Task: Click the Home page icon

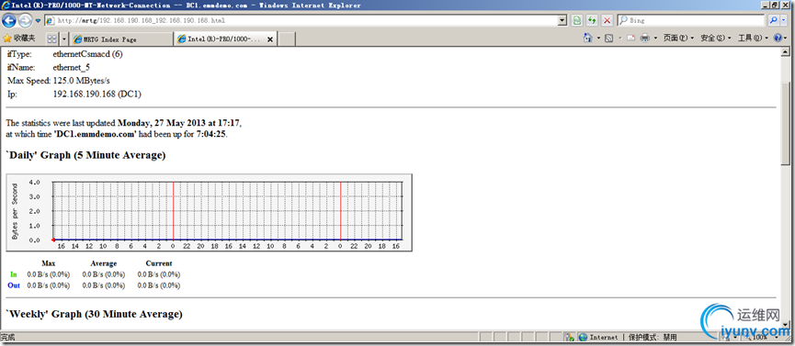Action: click(588, 38)
